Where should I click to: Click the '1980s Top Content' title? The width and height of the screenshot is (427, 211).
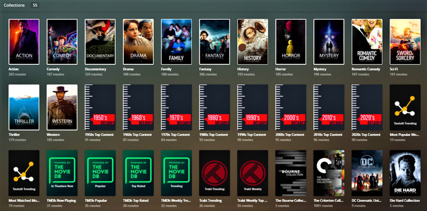point(213,135)
